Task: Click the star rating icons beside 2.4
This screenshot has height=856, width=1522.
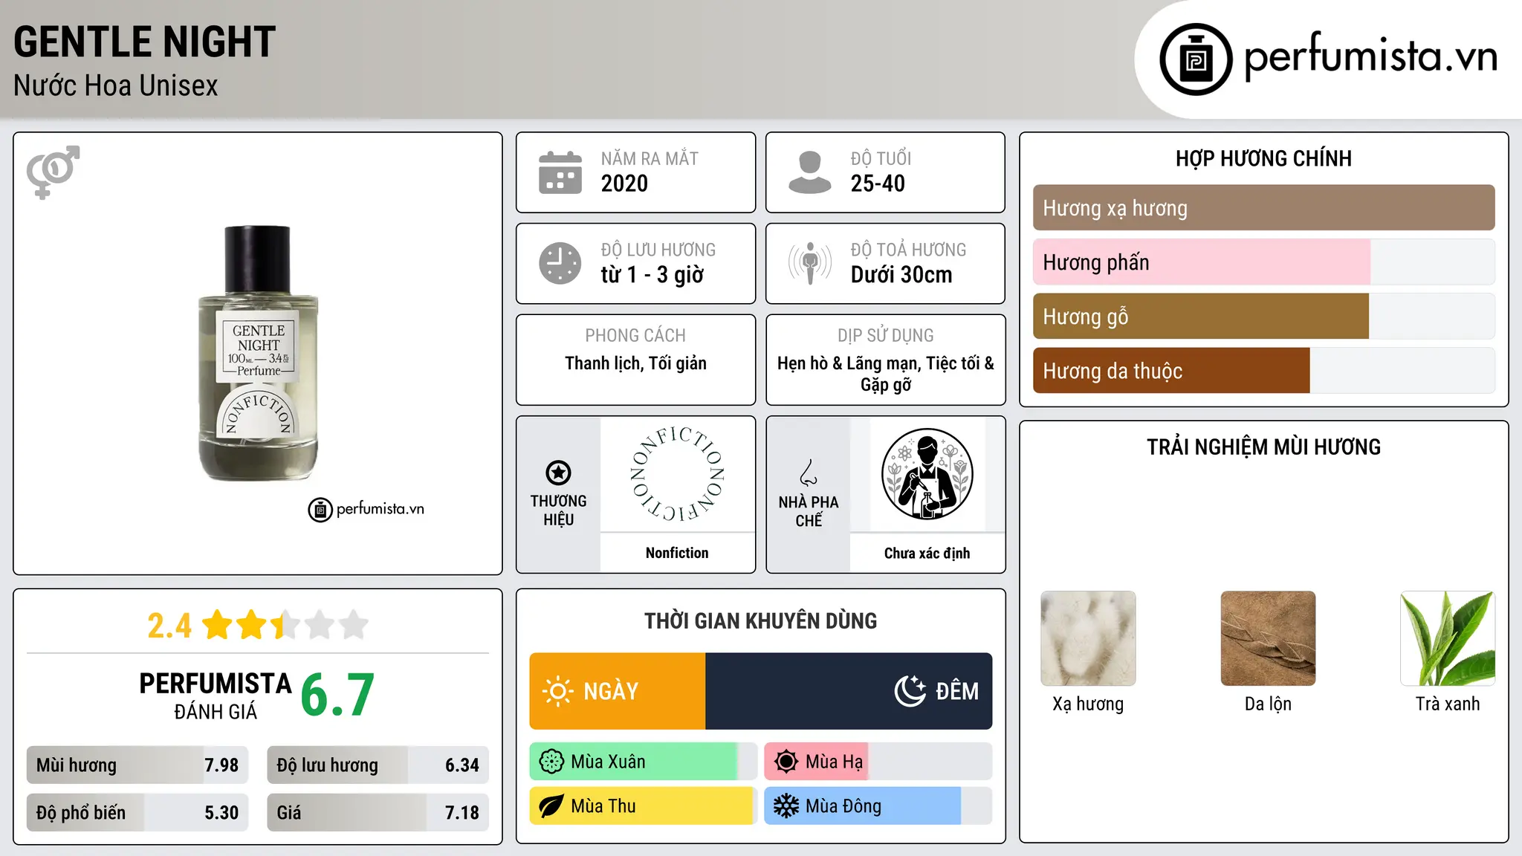Action: point(285,625)
